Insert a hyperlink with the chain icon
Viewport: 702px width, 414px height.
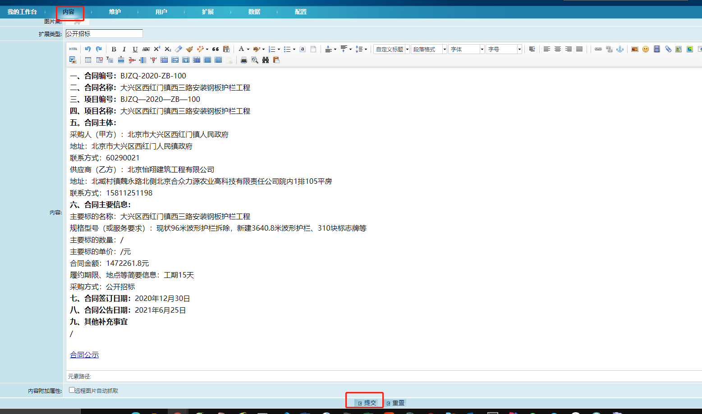[598, 49]
